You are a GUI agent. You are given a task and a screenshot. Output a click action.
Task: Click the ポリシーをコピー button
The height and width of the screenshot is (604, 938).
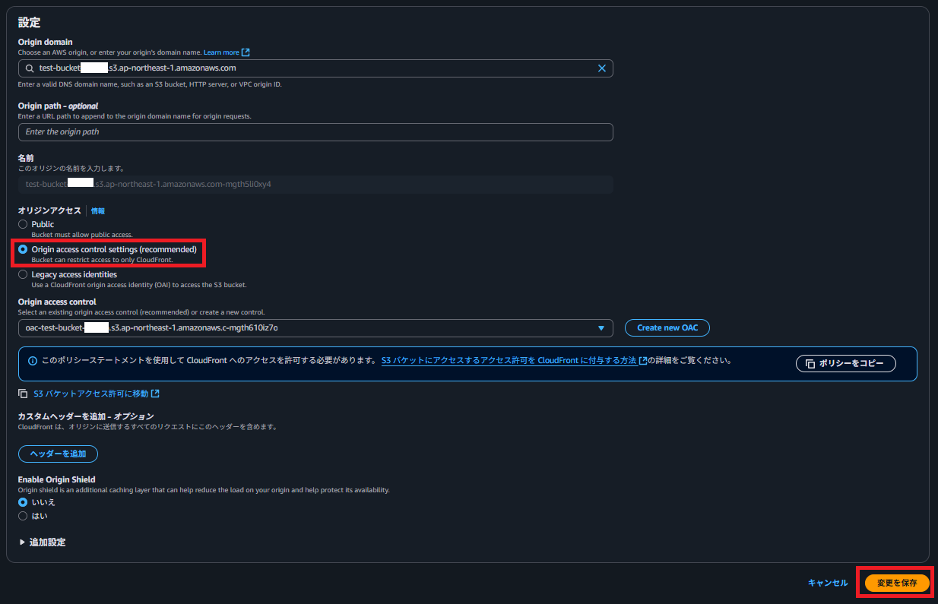pos(846,364)
